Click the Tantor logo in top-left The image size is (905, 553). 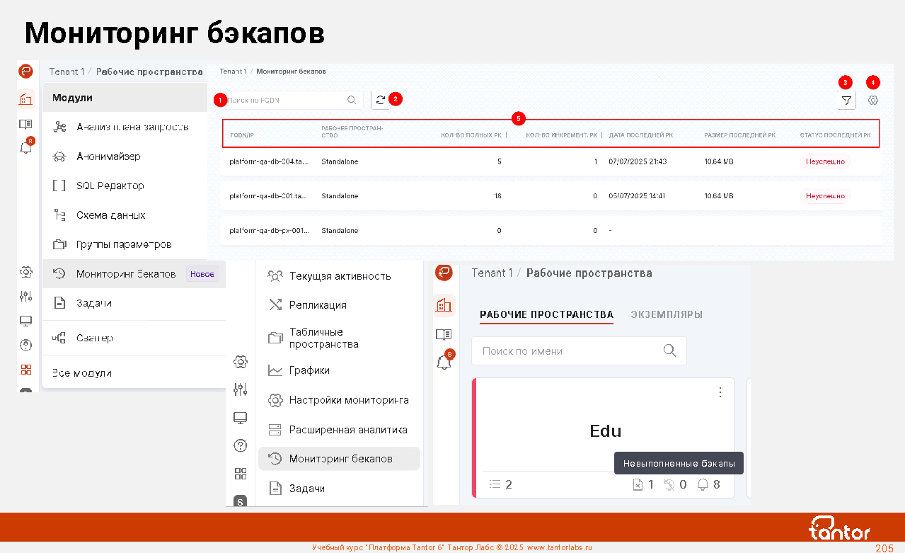[25, 72]
